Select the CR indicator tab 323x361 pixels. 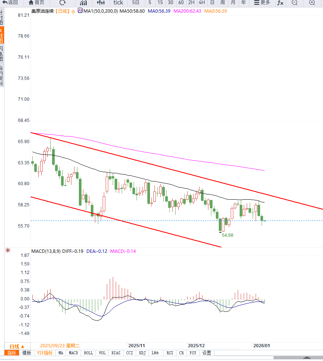182,353
